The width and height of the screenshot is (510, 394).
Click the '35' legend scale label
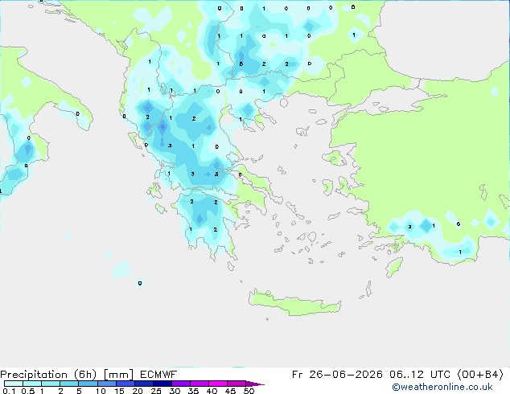193,391
